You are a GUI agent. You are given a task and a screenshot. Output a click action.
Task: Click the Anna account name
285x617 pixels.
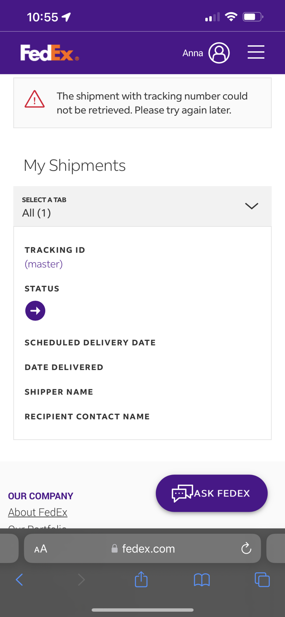[x=193, y=53]
